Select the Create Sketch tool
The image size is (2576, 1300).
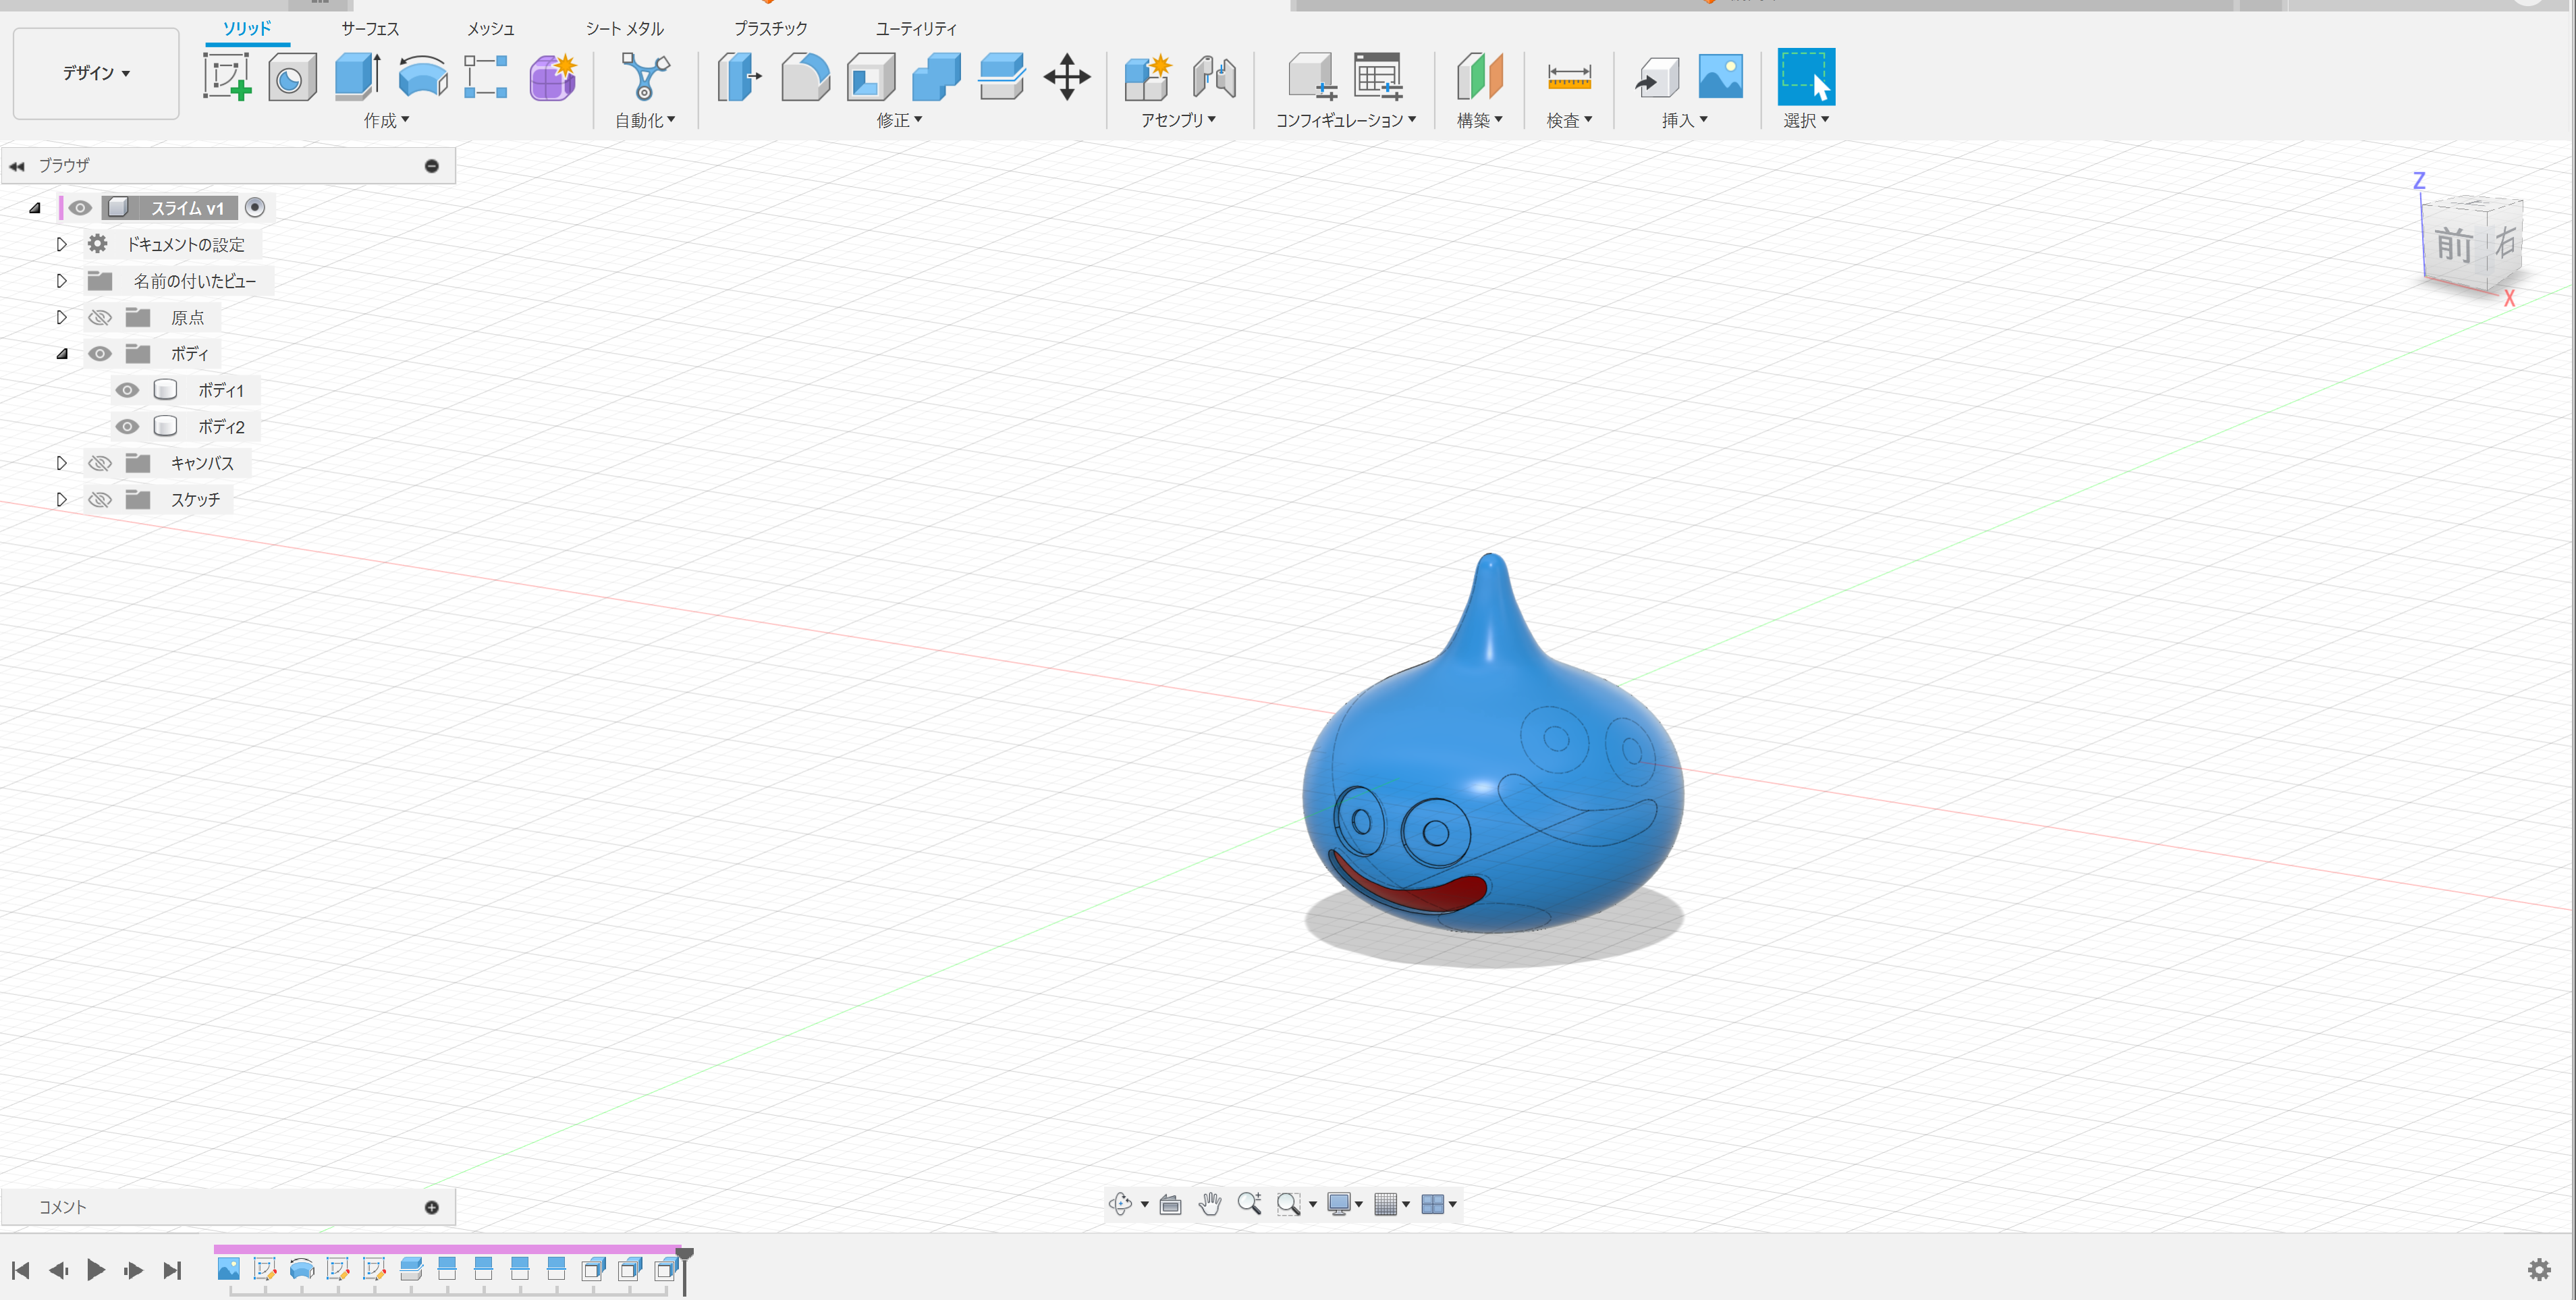tap(227, 77)
